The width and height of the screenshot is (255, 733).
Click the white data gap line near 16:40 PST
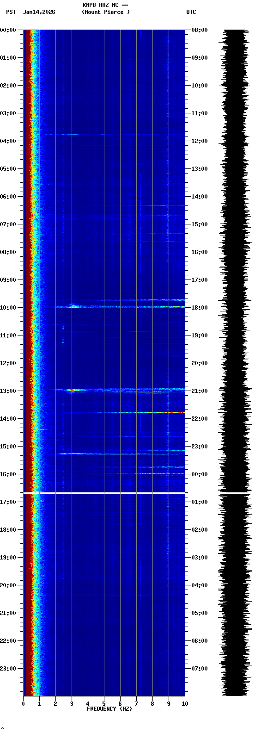pyautogui.click(x=104, y=493)
